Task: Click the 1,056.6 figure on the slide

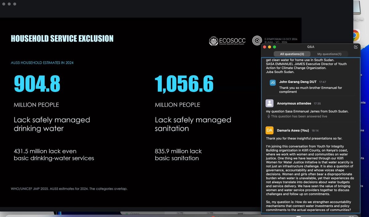Action: point(184,84)
